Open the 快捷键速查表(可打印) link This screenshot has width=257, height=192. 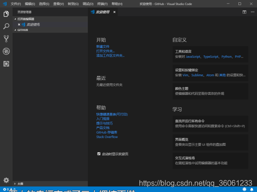click(112, 114)
